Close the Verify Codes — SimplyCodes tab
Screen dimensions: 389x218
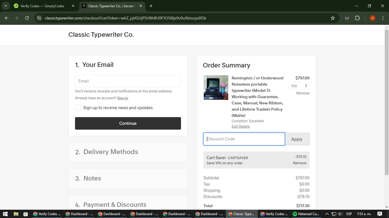73,6
